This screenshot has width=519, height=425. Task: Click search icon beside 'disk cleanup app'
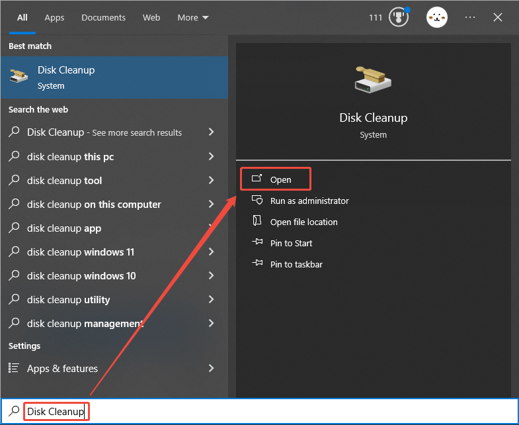[14, 228]
